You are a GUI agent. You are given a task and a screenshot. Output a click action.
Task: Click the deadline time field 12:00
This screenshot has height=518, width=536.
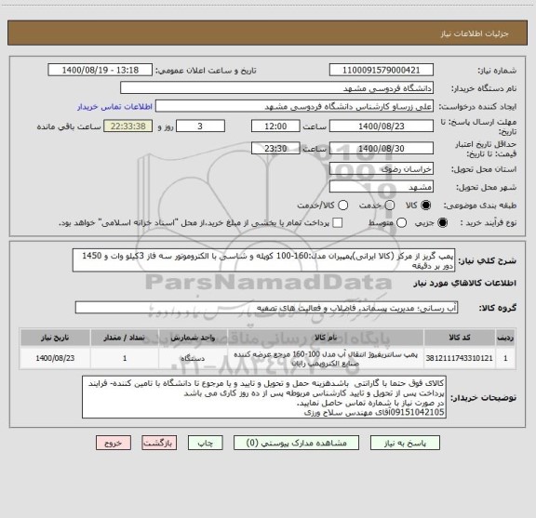coord(275,126)
